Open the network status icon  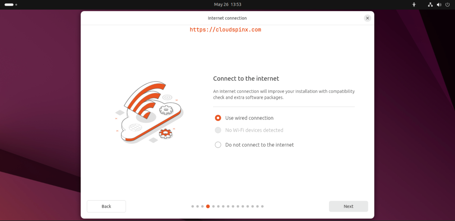(430, 4)
